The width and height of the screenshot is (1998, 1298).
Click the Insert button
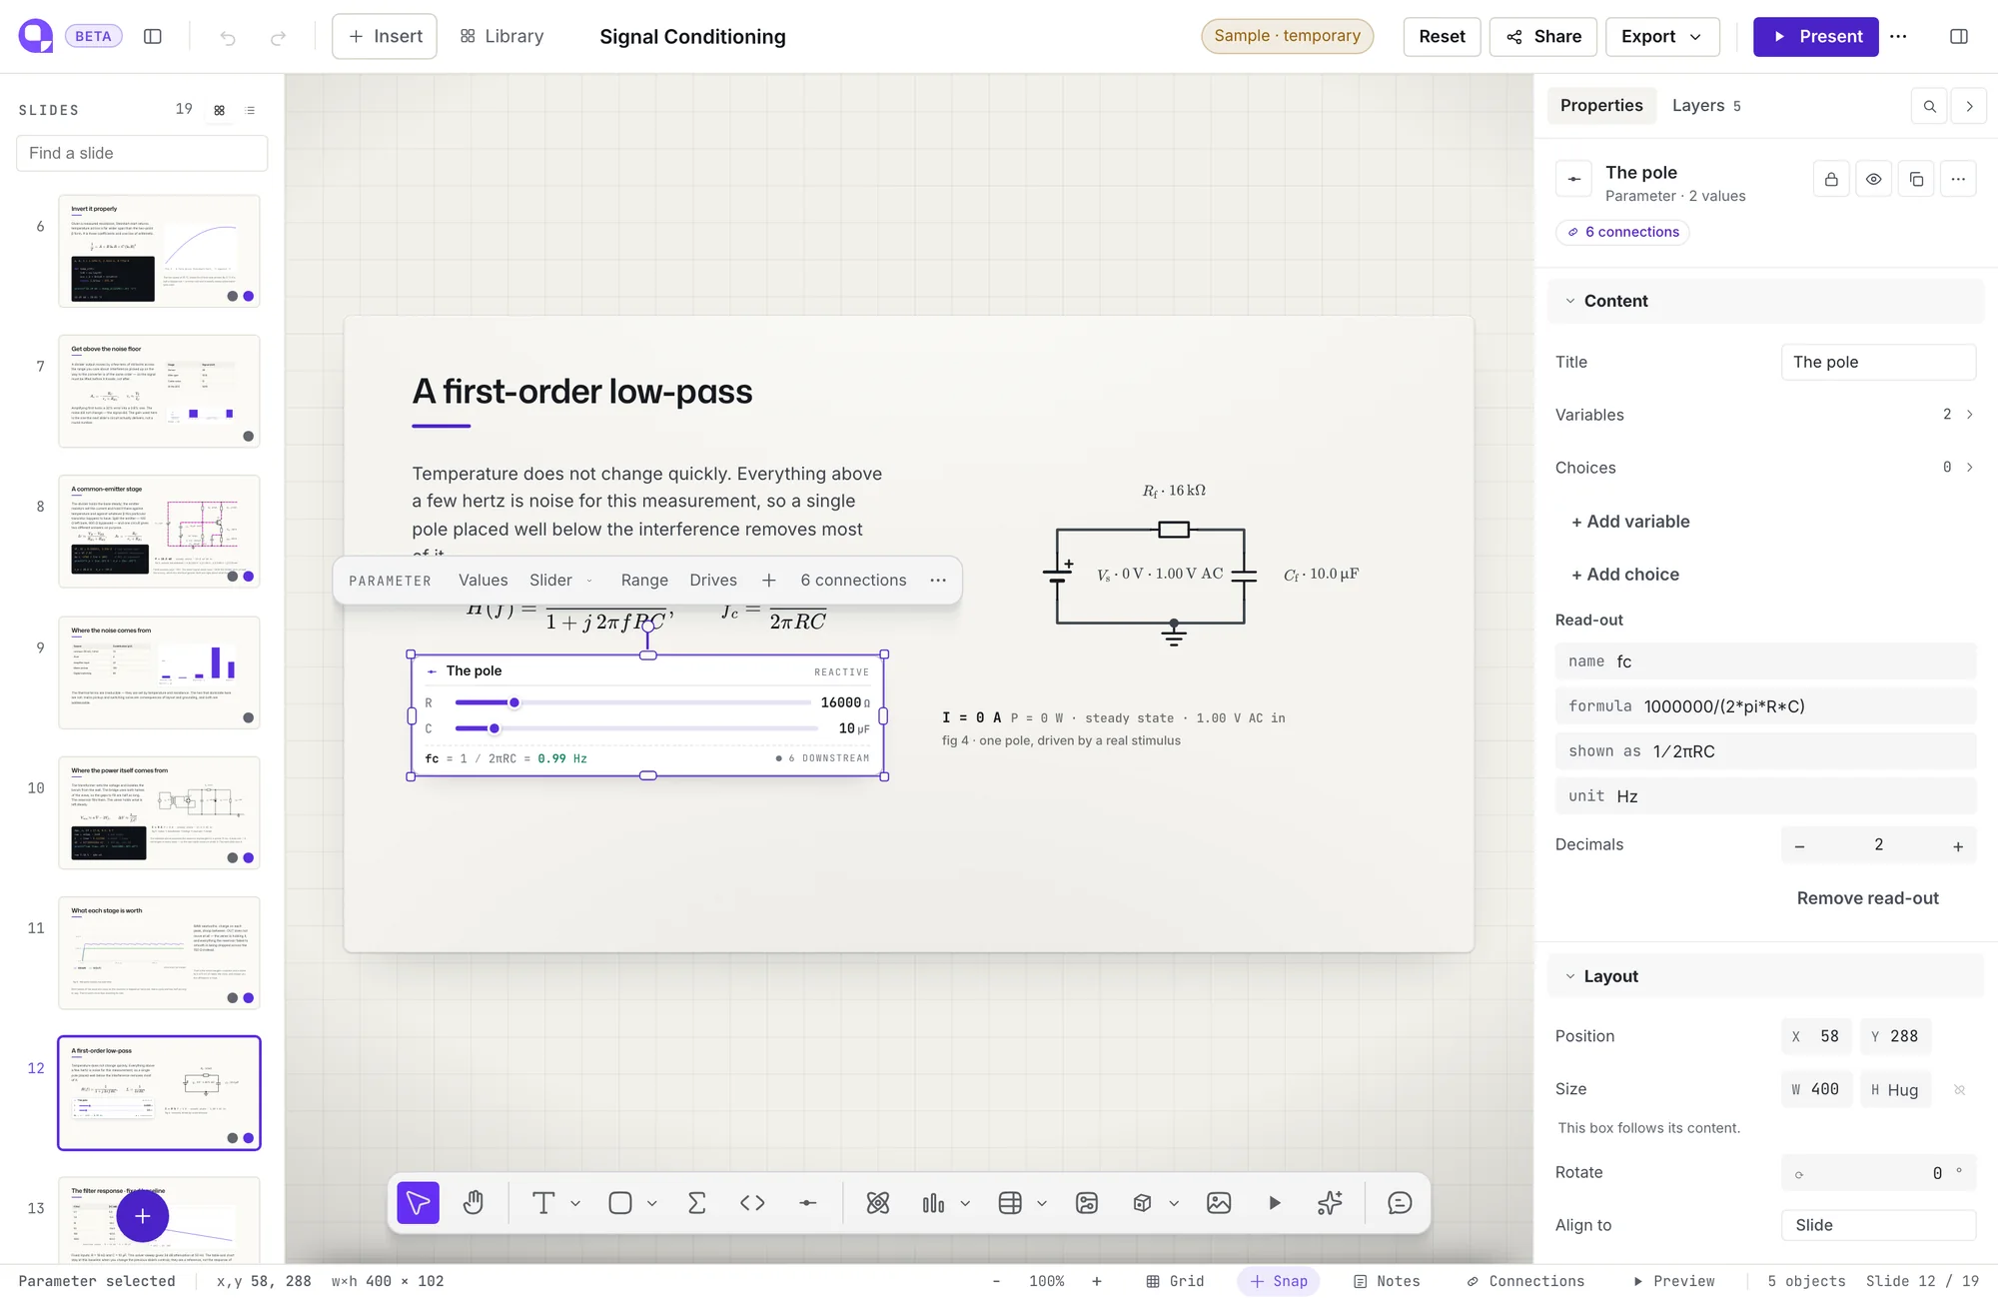tap(385, 37)
